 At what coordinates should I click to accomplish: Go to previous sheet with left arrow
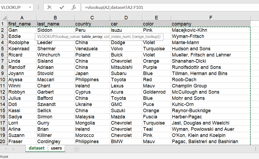pyautogui.click(x=6, y=149)
